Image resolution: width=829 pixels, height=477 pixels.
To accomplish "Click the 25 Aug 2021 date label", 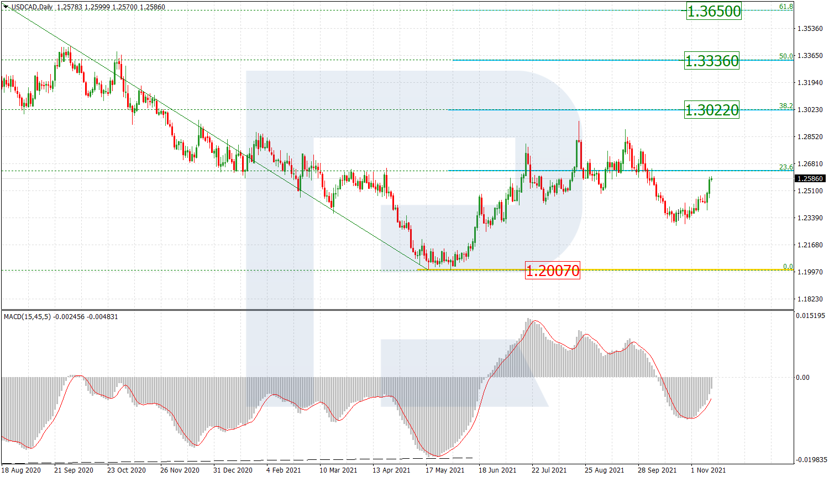I will coord(604,470).
